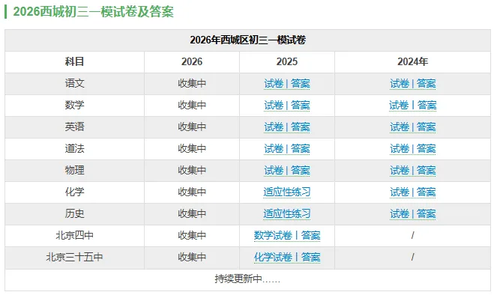The width and height of the screenshot is (494, 295).
Task: Open the 2024年 化学 答案 link
Action: point(427,192)
